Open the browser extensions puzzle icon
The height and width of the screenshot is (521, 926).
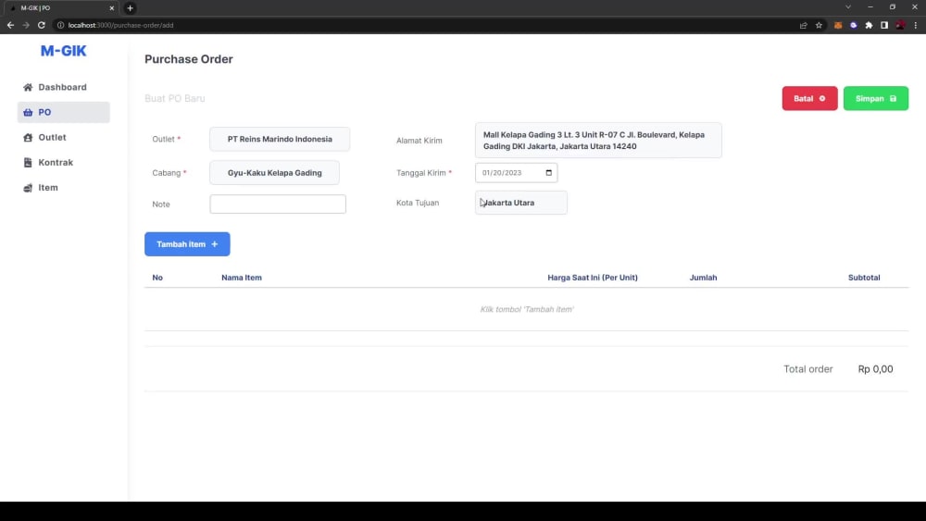tap(869, 25)
